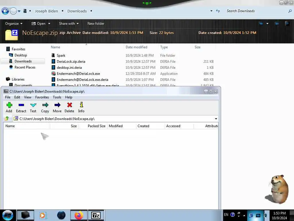Sort 7-Zip list by Size column
Image resolution: width=294 pixels, height=221 pixels.
tap(64, 126)
